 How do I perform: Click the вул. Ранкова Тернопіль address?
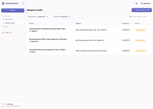[90, 40]
